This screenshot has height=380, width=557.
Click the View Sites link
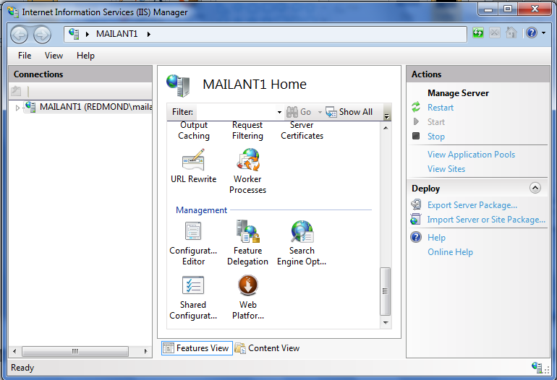(446, 169)
